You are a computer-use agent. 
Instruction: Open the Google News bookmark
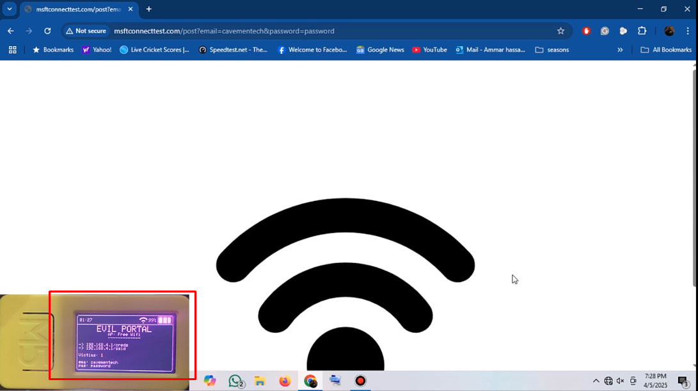pos(380,50)
